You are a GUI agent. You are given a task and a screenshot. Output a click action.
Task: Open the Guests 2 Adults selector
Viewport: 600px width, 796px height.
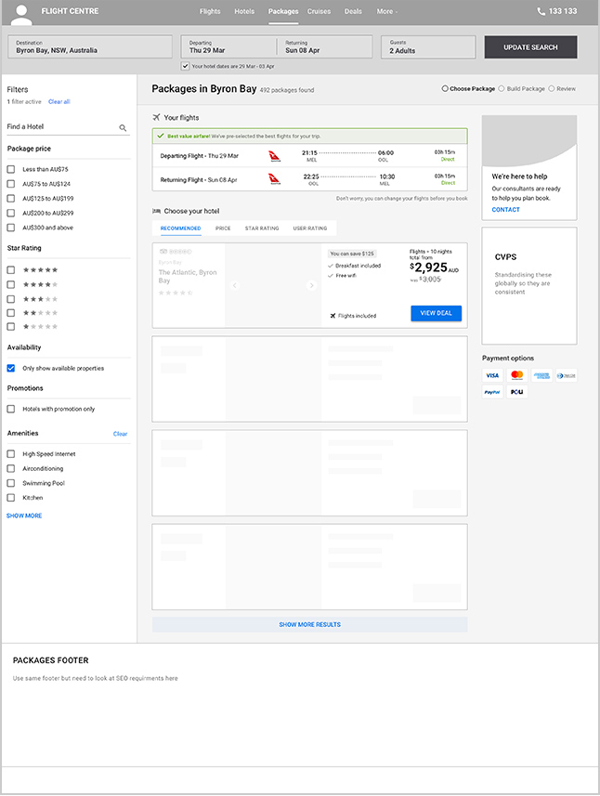point(428,47)
